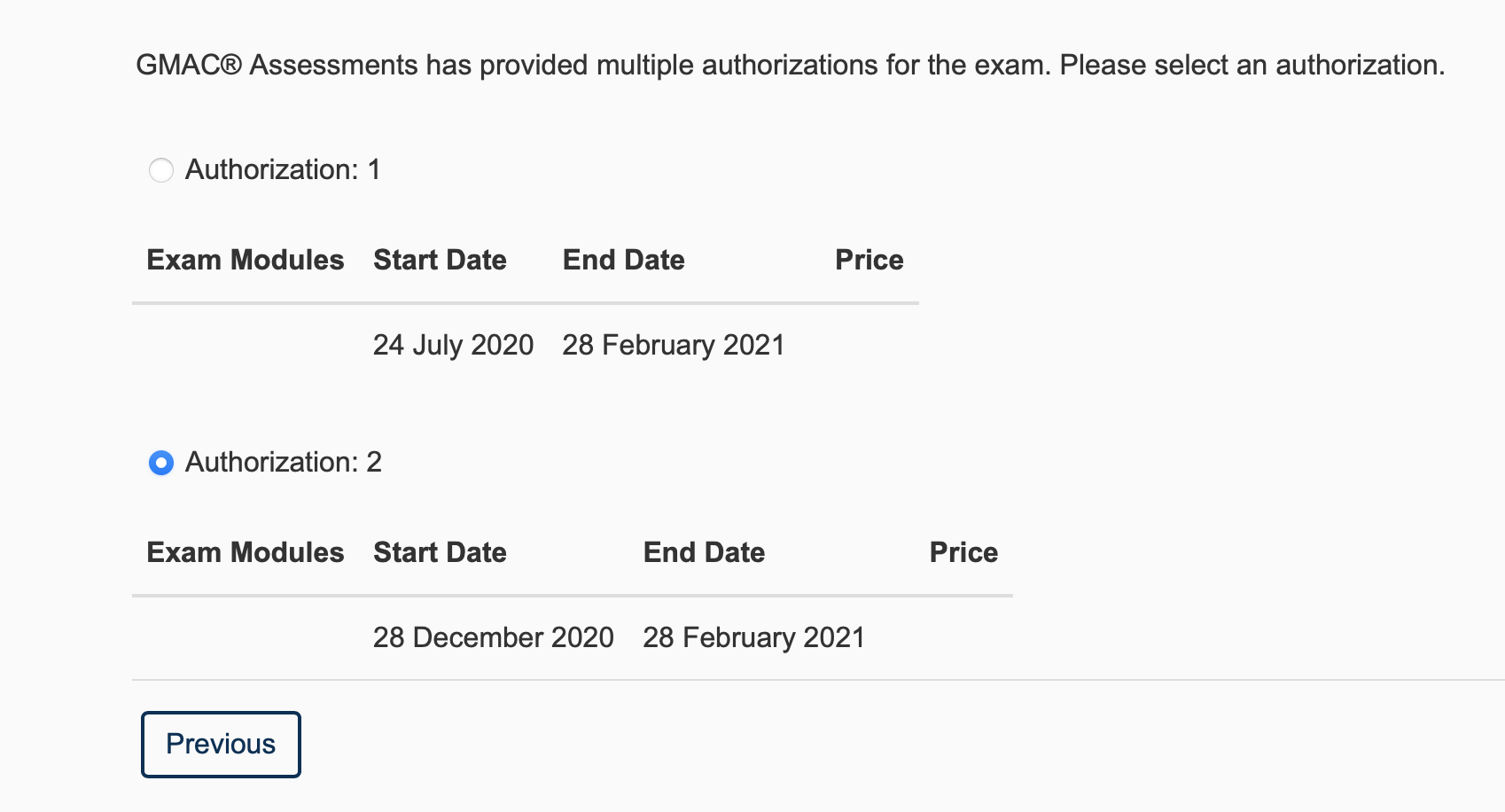Click the 28 December 2020 start date

click(494, 636)
